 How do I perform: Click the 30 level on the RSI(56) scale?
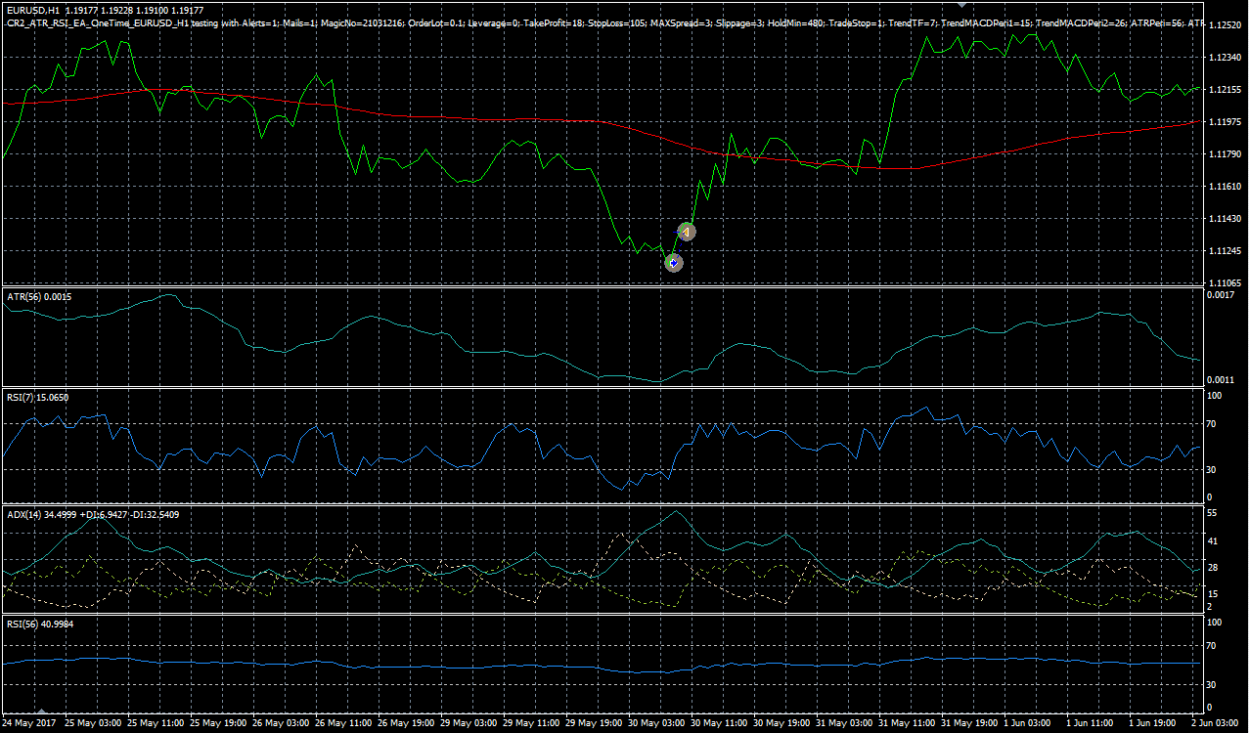1213,683
